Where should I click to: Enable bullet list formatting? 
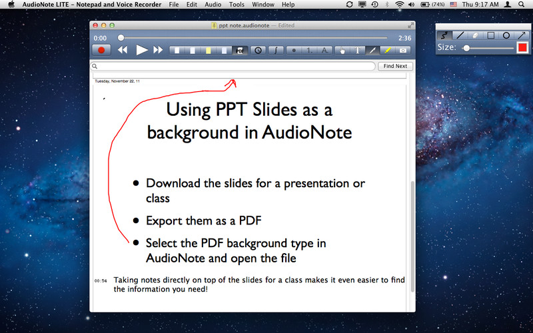[294, 51]
